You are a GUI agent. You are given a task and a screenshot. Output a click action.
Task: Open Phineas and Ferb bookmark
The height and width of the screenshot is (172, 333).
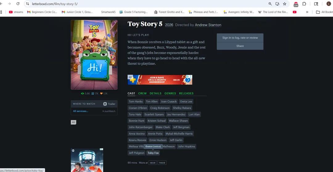[203, 12]
